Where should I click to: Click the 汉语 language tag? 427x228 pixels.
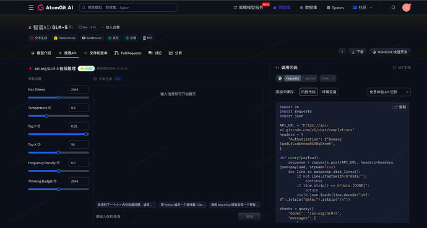[x=131, y=38]
